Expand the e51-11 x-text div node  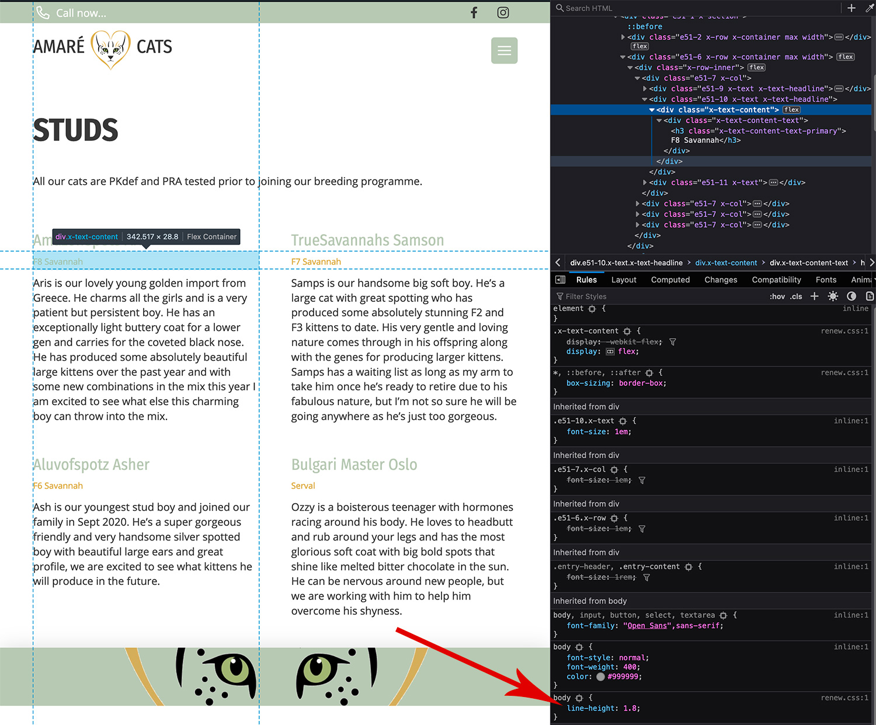tap(645, 183)
